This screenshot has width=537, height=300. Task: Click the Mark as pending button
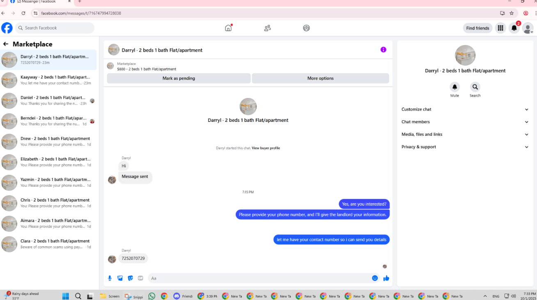coord(179,78)
